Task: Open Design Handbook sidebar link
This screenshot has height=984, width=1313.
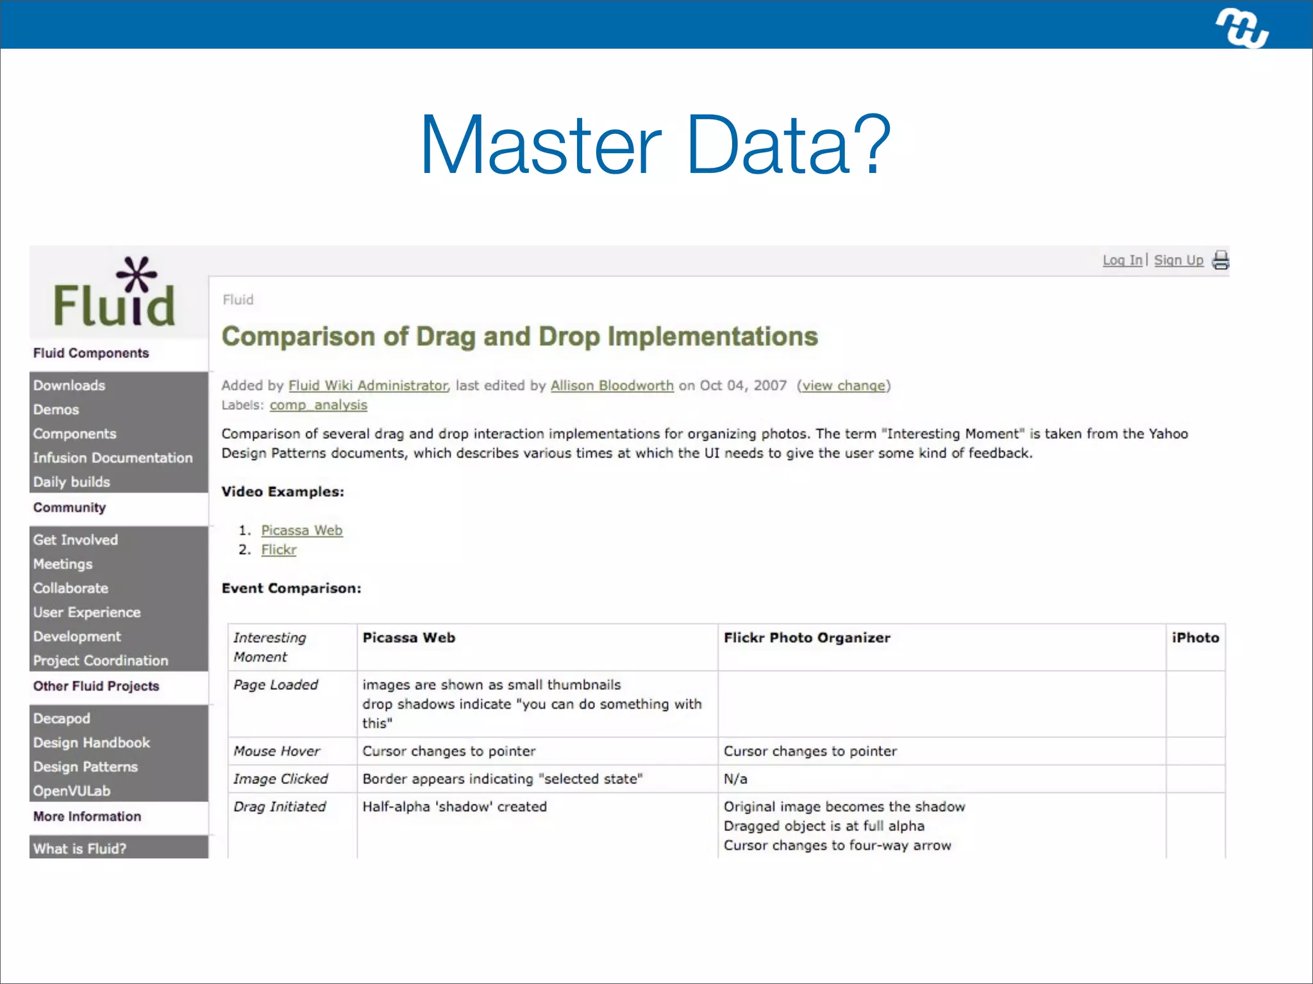Action: click(x=92, y=742)
